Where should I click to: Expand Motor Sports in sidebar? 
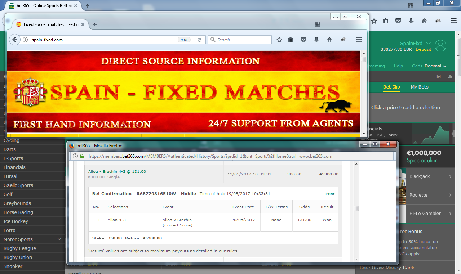pos(59,239)
